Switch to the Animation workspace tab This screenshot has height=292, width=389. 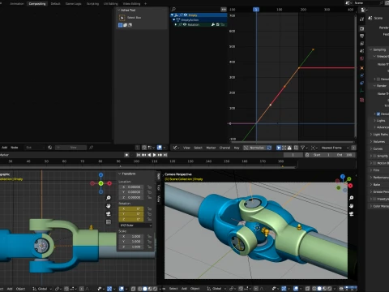tap(17, 4)
